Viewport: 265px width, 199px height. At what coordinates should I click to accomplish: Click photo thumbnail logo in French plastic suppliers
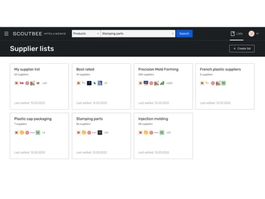point(218,83)
